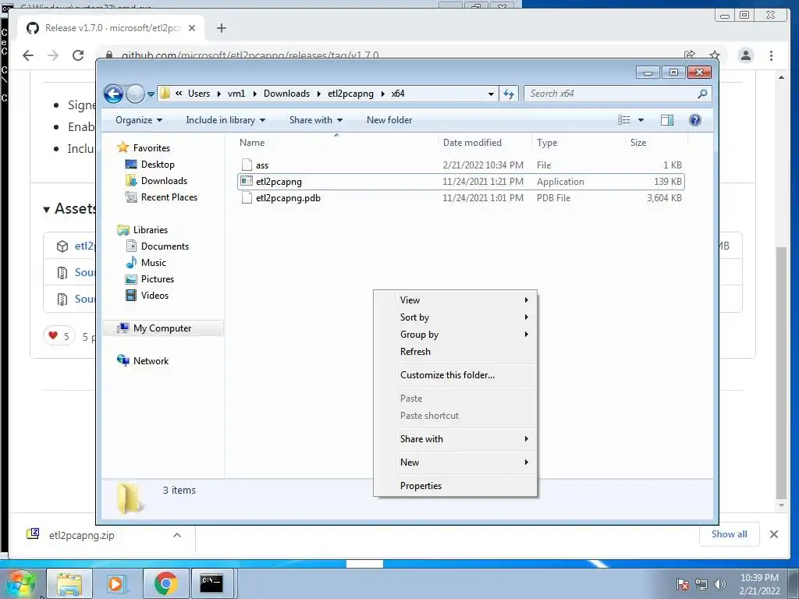Click the Chrome back arrow
Screen dimensions: 799x599
coord(28,55)
